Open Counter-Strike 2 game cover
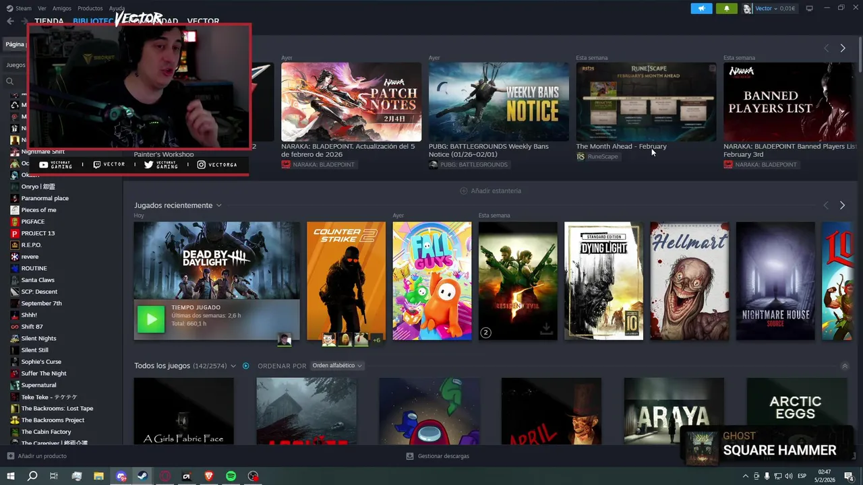Screen dimensions: 863x485 point(346,281)
